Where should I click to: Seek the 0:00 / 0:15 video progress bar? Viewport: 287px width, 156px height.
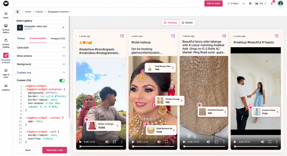pyautogui.click(x=153, y=146)
